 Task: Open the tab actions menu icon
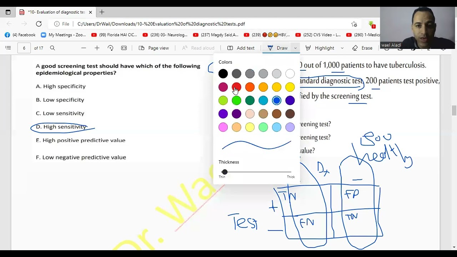[8, 12]
